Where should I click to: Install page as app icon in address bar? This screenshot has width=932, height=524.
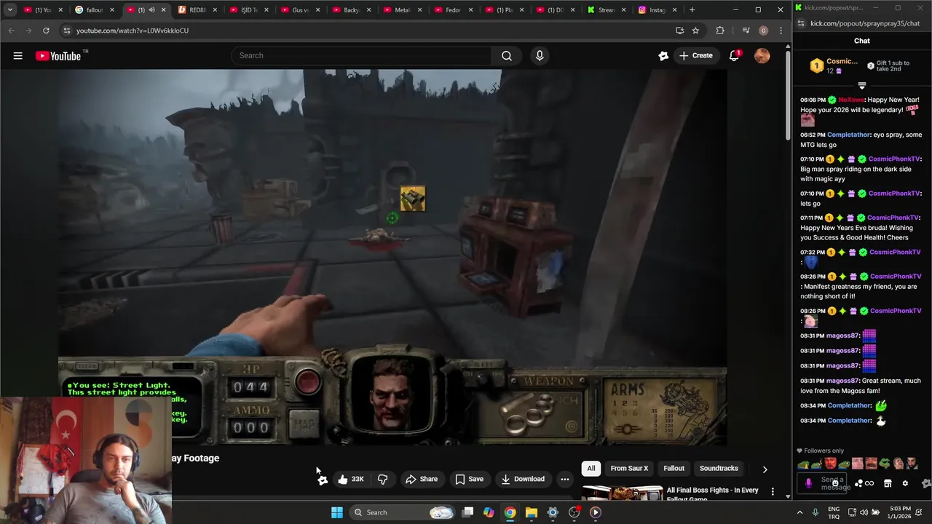coord(679,31)
